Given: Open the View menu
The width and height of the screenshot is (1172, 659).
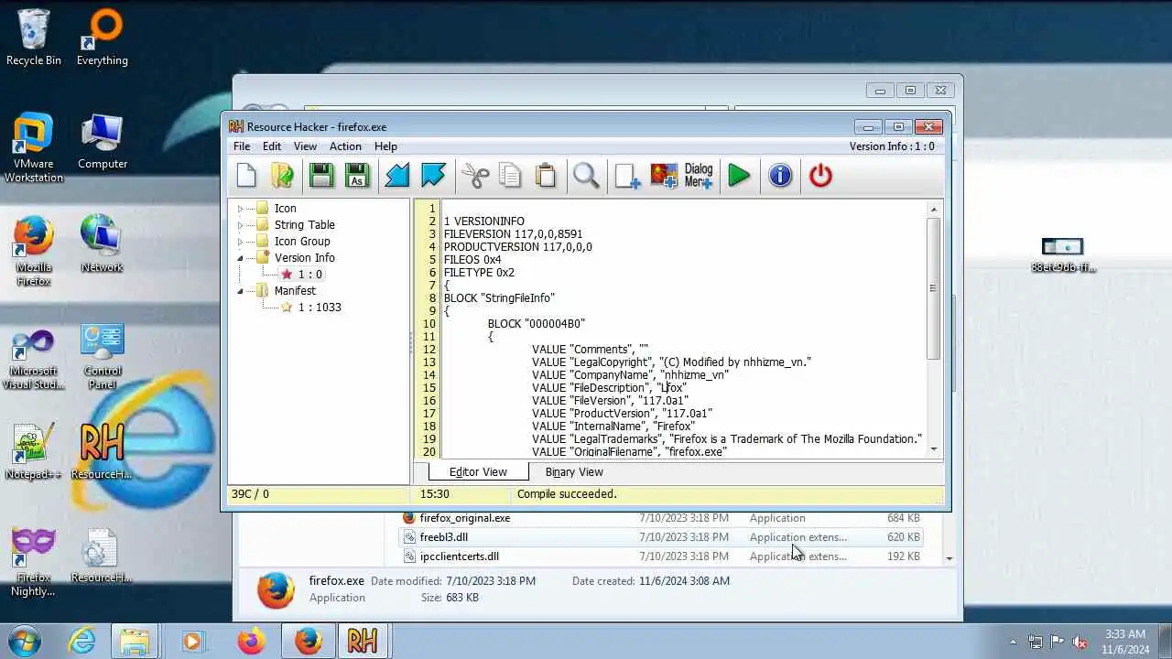Looking at the screenshot, I should point(305,146).
